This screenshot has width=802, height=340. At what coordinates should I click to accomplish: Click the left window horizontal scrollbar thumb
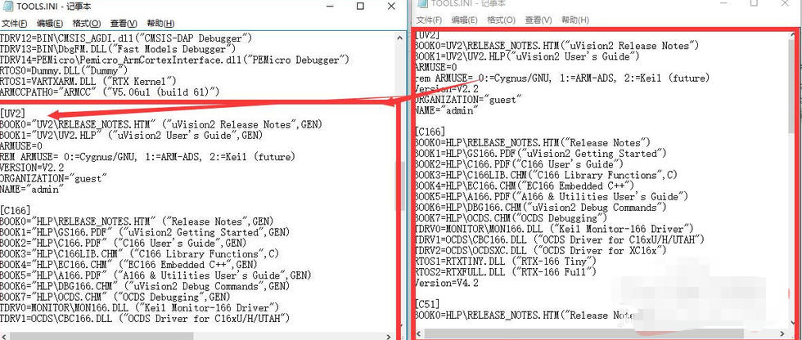coord(101,336)
